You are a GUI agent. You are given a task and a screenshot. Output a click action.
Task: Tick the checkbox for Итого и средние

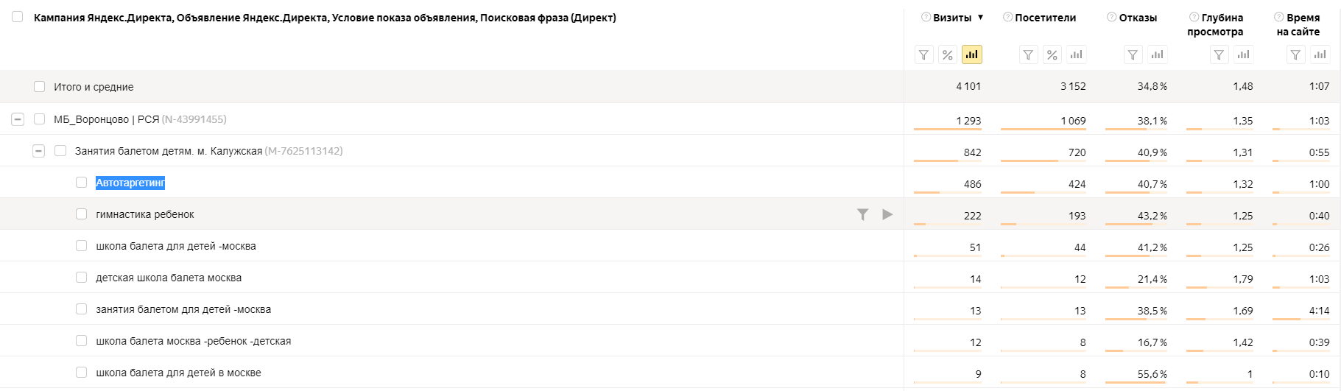pos(39,86)
